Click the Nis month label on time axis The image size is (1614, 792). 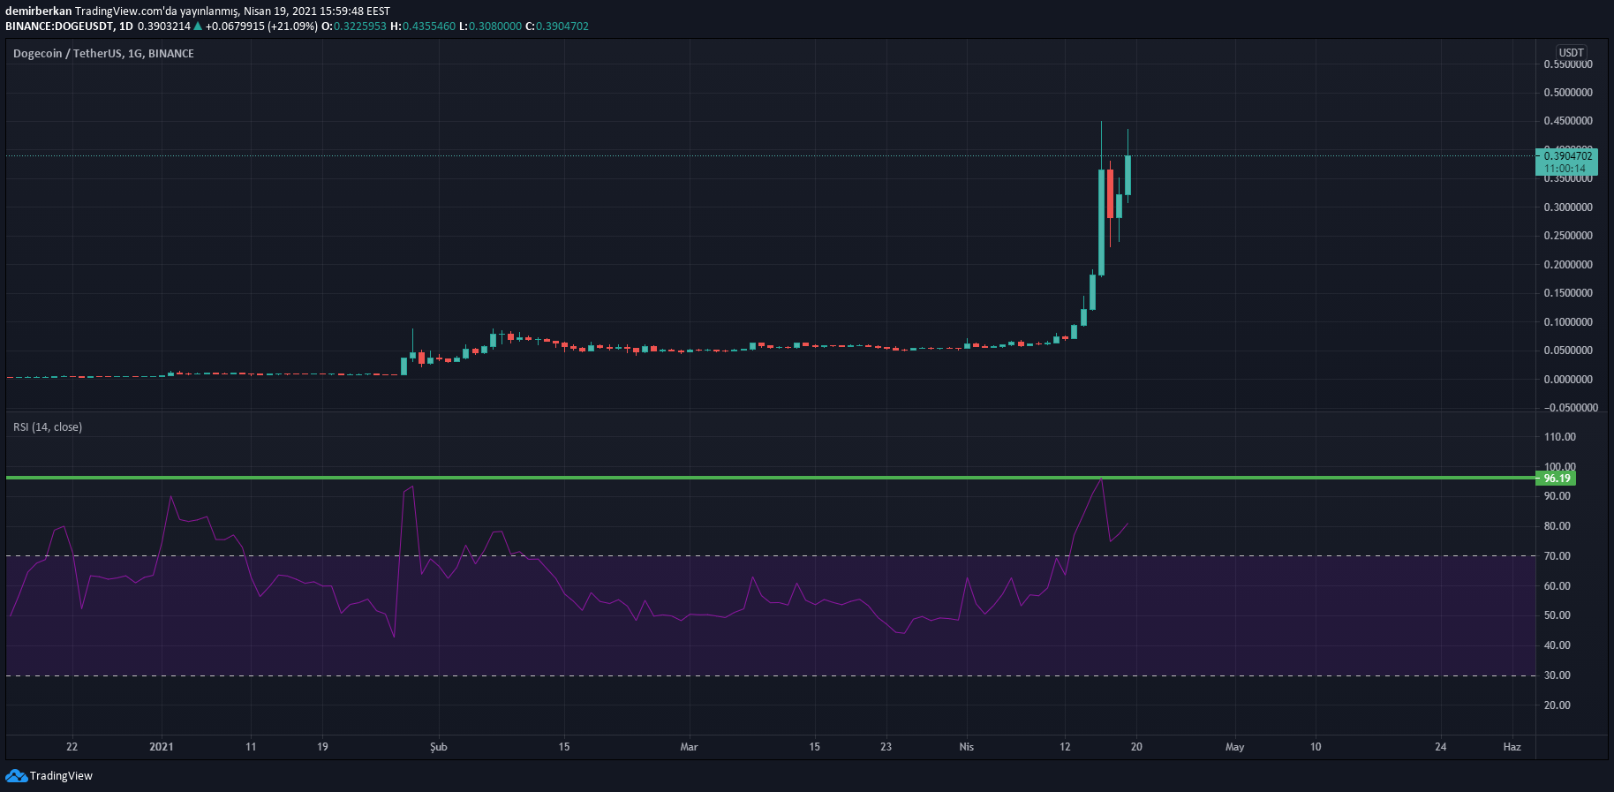[x=967, y=747]
